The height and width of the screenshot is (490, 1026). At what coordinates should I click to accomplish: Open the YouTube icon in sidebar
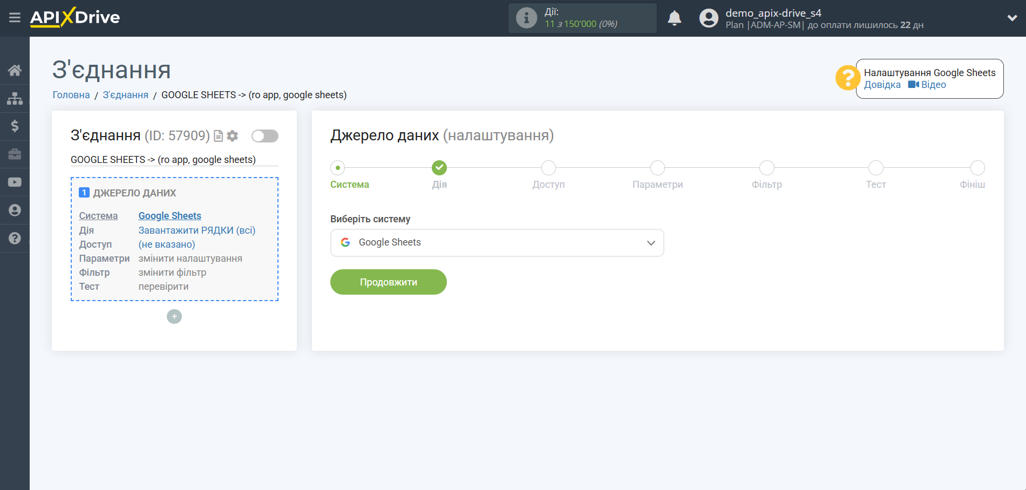15,182
